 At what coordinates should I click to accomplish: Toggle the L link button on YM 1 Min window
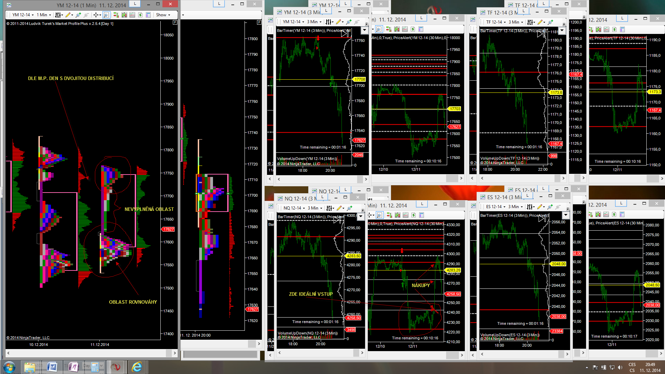(x=135, y=4)
